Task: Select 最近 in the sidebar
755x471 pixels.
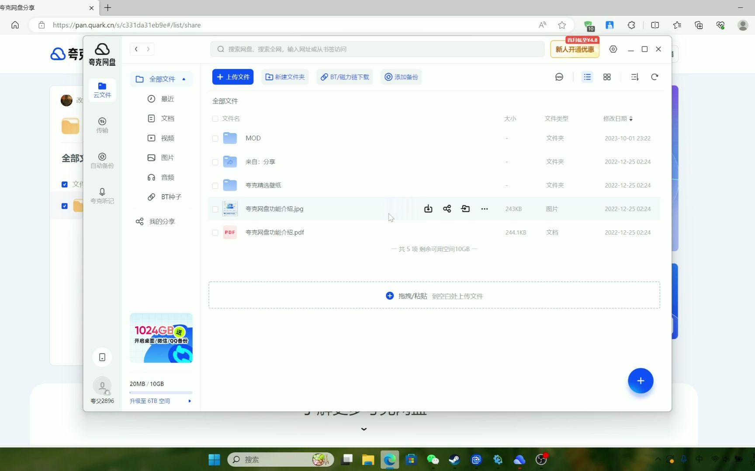Action: click(161, 99)
